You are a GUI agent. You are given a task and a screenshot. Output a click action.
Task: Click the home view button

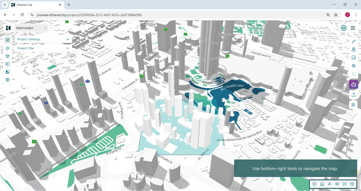(x=322, y=184)
